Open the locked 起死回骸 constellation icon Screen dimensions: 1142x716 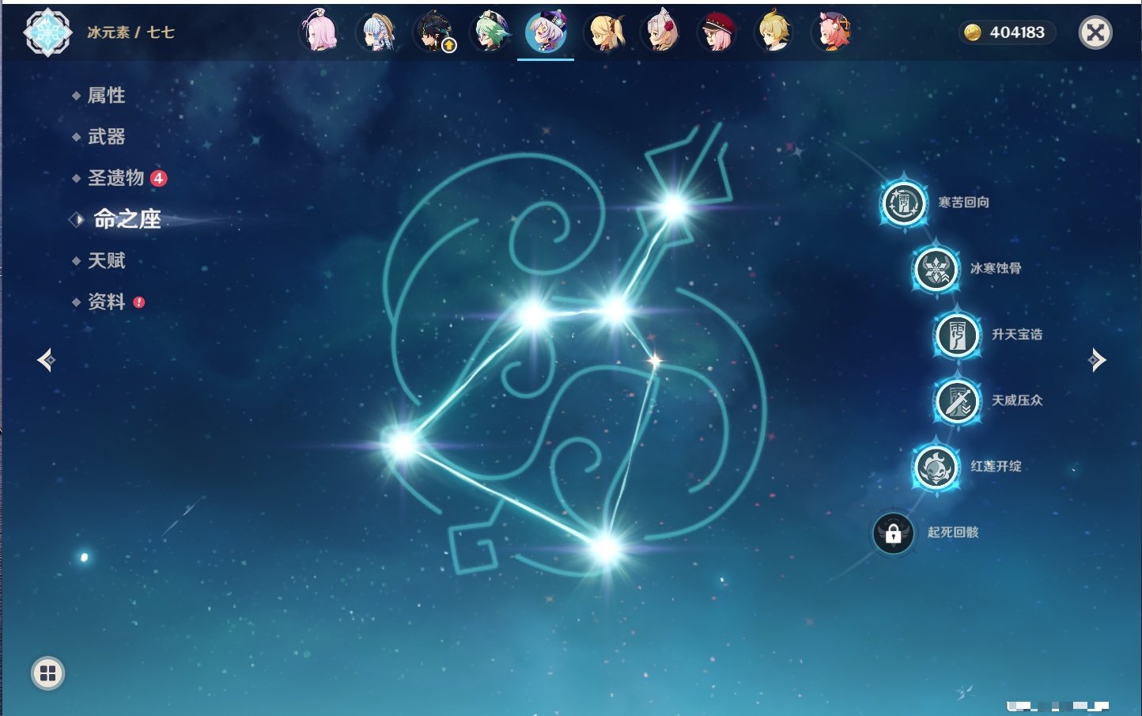(894, 533)
